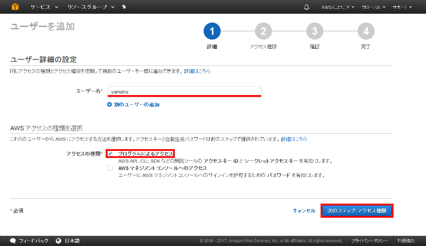
Task: Click the キャンセル link
Action: 304,211
